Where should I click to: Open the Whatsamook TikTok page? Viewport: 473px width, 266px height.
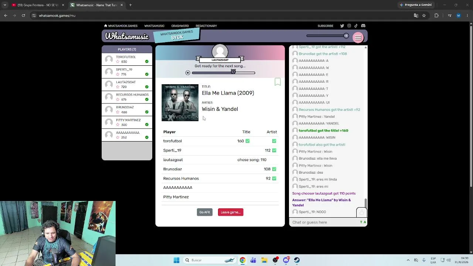click(x=356, y=26)
